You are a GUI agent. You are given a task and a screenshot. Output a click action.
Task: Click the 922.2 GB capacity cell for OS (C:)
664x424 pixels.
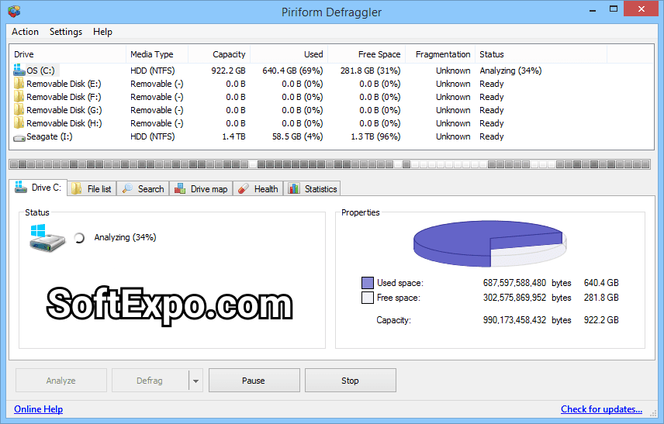[228, 71]
